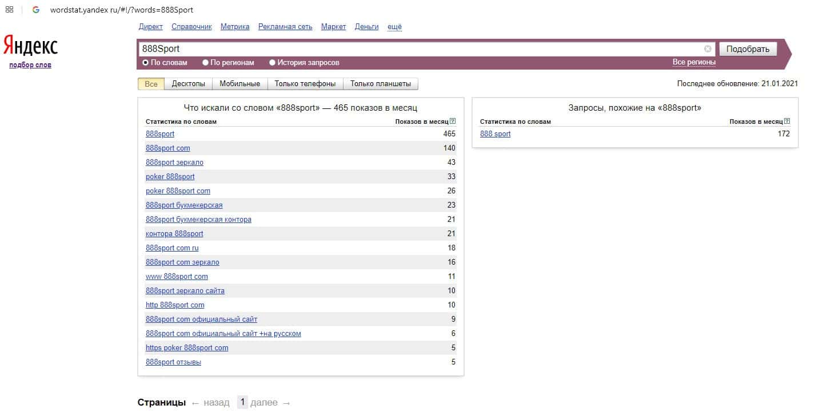
Task: Select the 'По регионам' radio option
Action: pyautogui.click(x=206, y=63)
